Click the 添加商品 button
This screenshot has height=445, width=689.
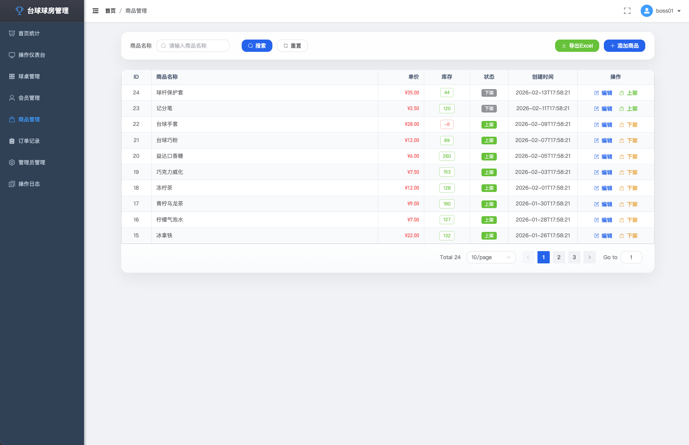[625, 46]
